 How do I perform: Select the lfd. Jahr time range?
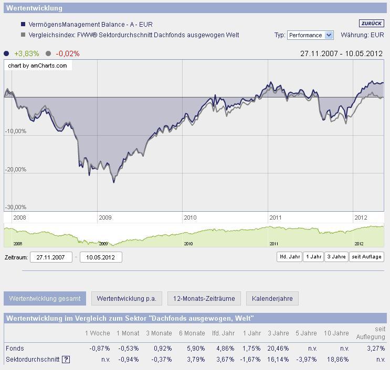click(289, 257)
